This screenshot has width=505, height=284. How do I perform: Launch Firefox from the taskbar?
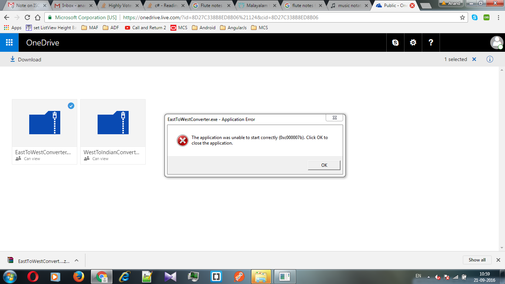pos(78,276)
